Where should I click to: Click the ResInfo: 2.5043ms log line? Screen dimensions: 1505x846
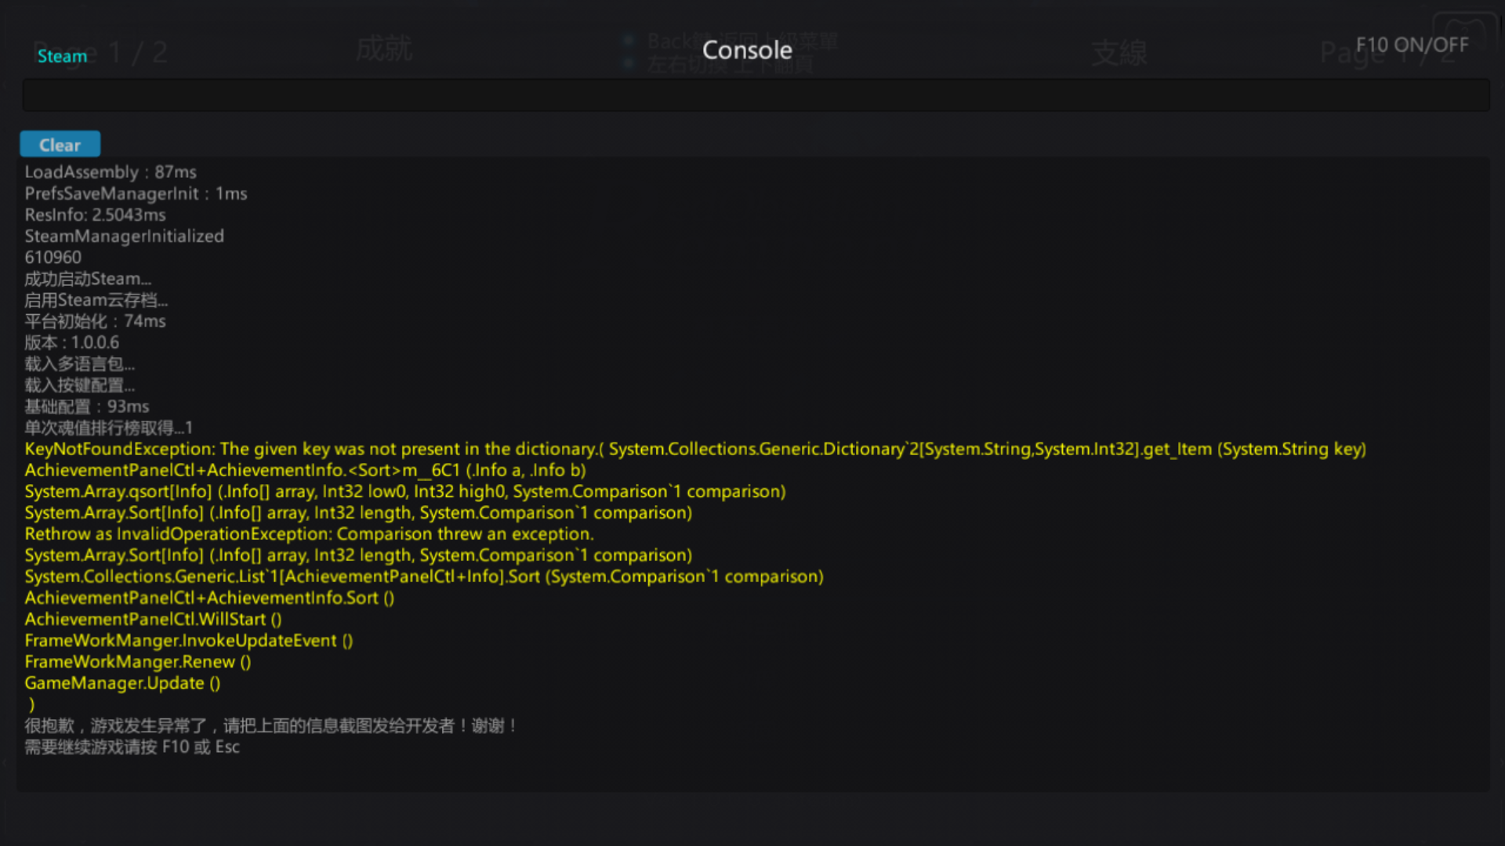point(95,215)
